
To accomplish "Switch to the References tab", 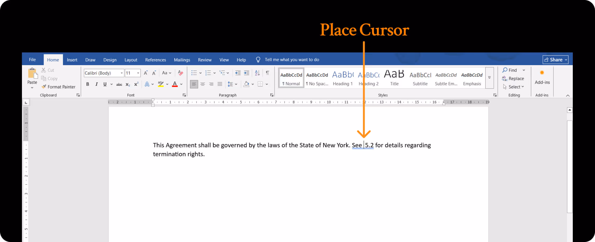I will pyautogui.click(x=155, y=60).
